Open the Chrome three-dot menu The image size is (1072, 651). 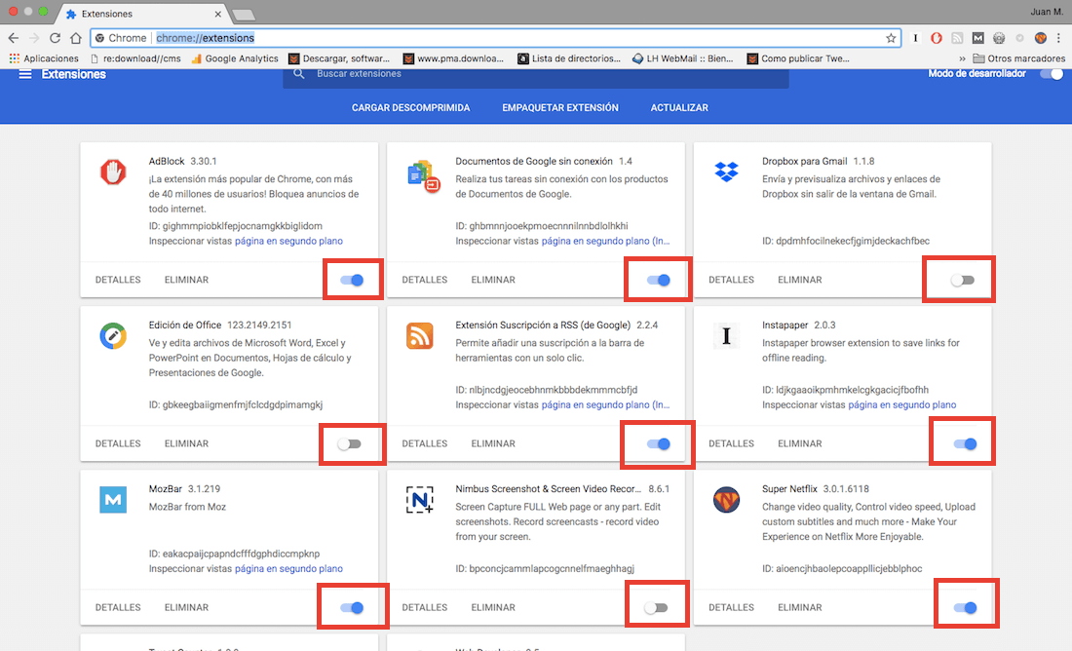(1059, 38)
